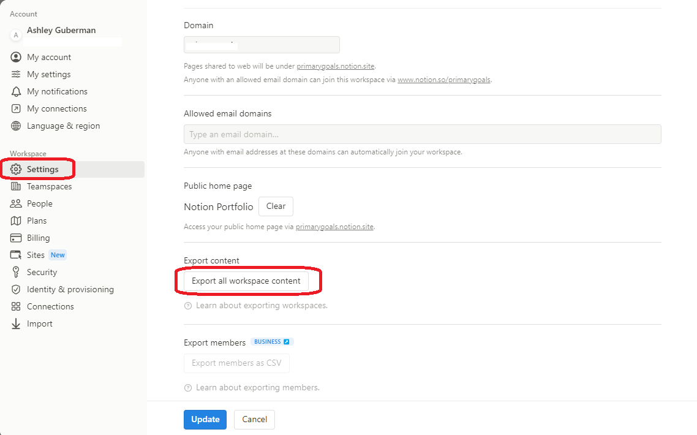This screenshot has height=435, width=697.
Task: Focus the allowed email domains field
Action: coord(423,134)
